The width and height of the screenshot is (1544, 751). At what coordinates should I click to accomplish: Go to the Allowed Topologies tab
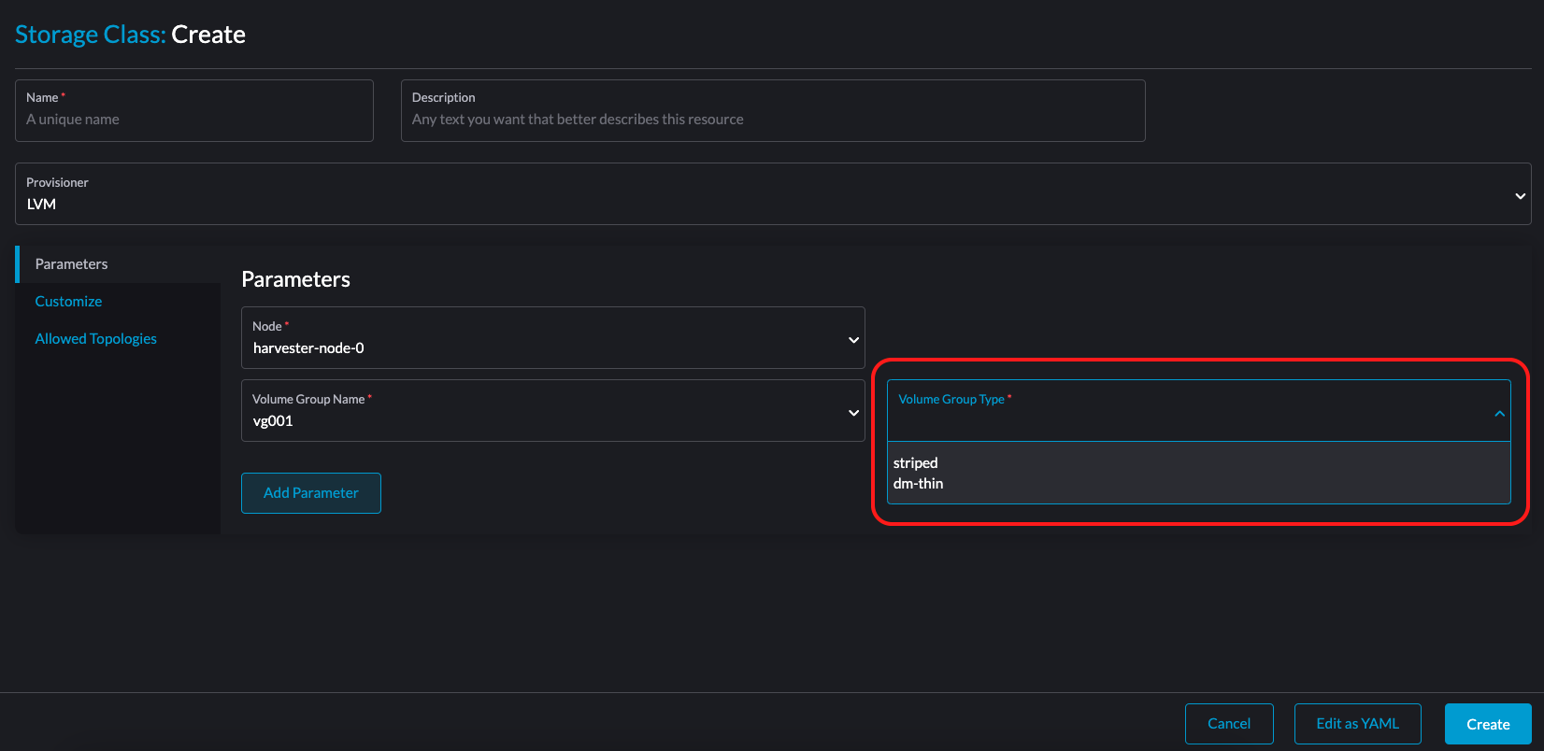(x=96, y=339)
